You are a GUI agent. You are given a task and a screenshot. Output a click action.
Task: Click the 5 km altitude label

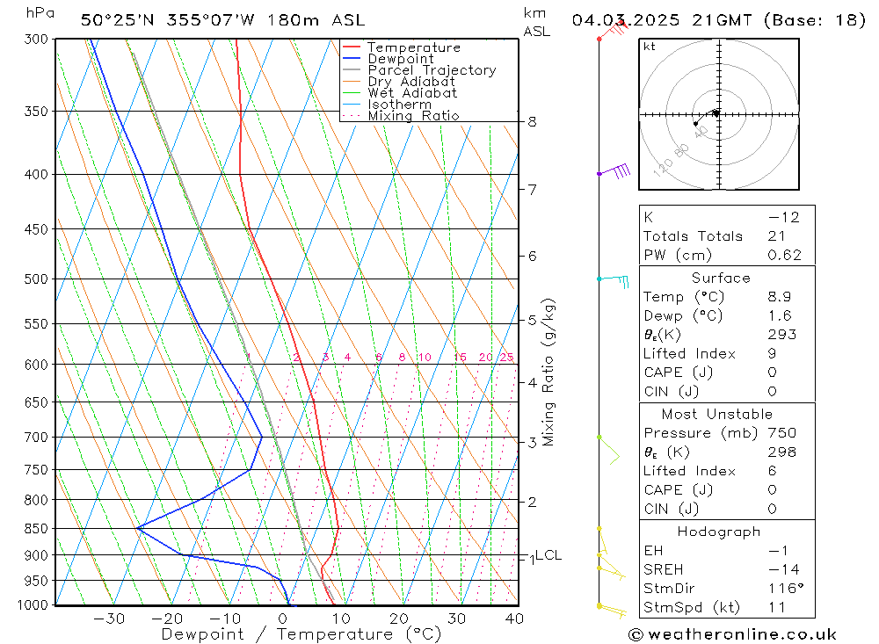pos(532,321)
